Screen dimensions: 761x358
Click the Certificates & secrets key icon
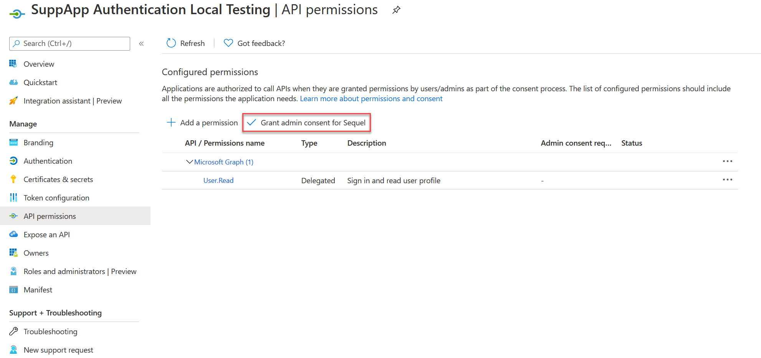click(13, 179)
